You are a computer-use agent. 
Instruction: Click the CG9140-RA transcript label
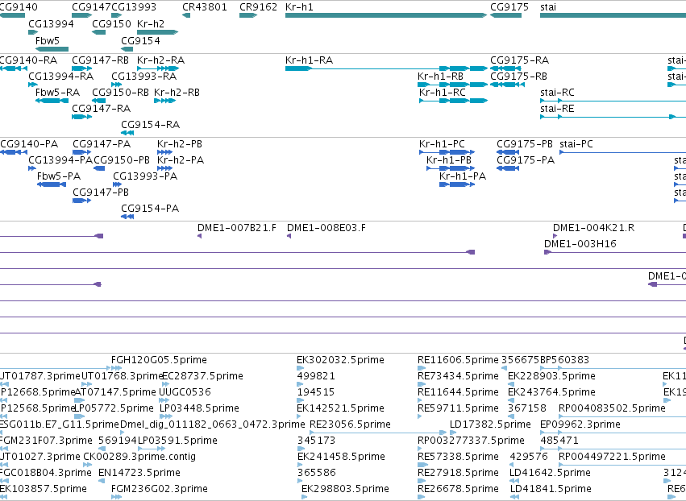click(x=28, y=60)
